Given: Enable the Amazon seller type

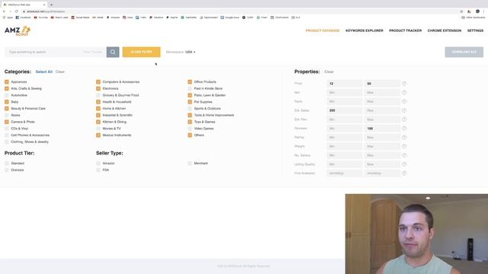Looking at the screenshot, I should pos(98,164).
